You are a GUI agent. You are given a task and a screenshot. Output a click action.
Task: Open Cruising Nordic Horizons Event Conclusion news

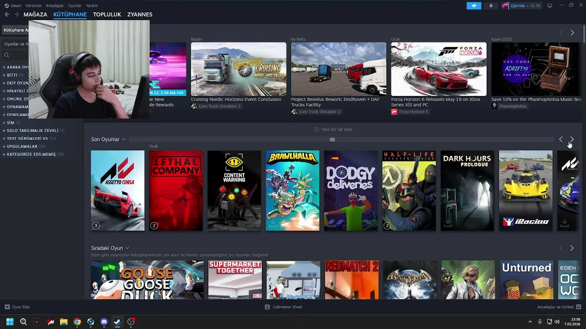point(239,69)
